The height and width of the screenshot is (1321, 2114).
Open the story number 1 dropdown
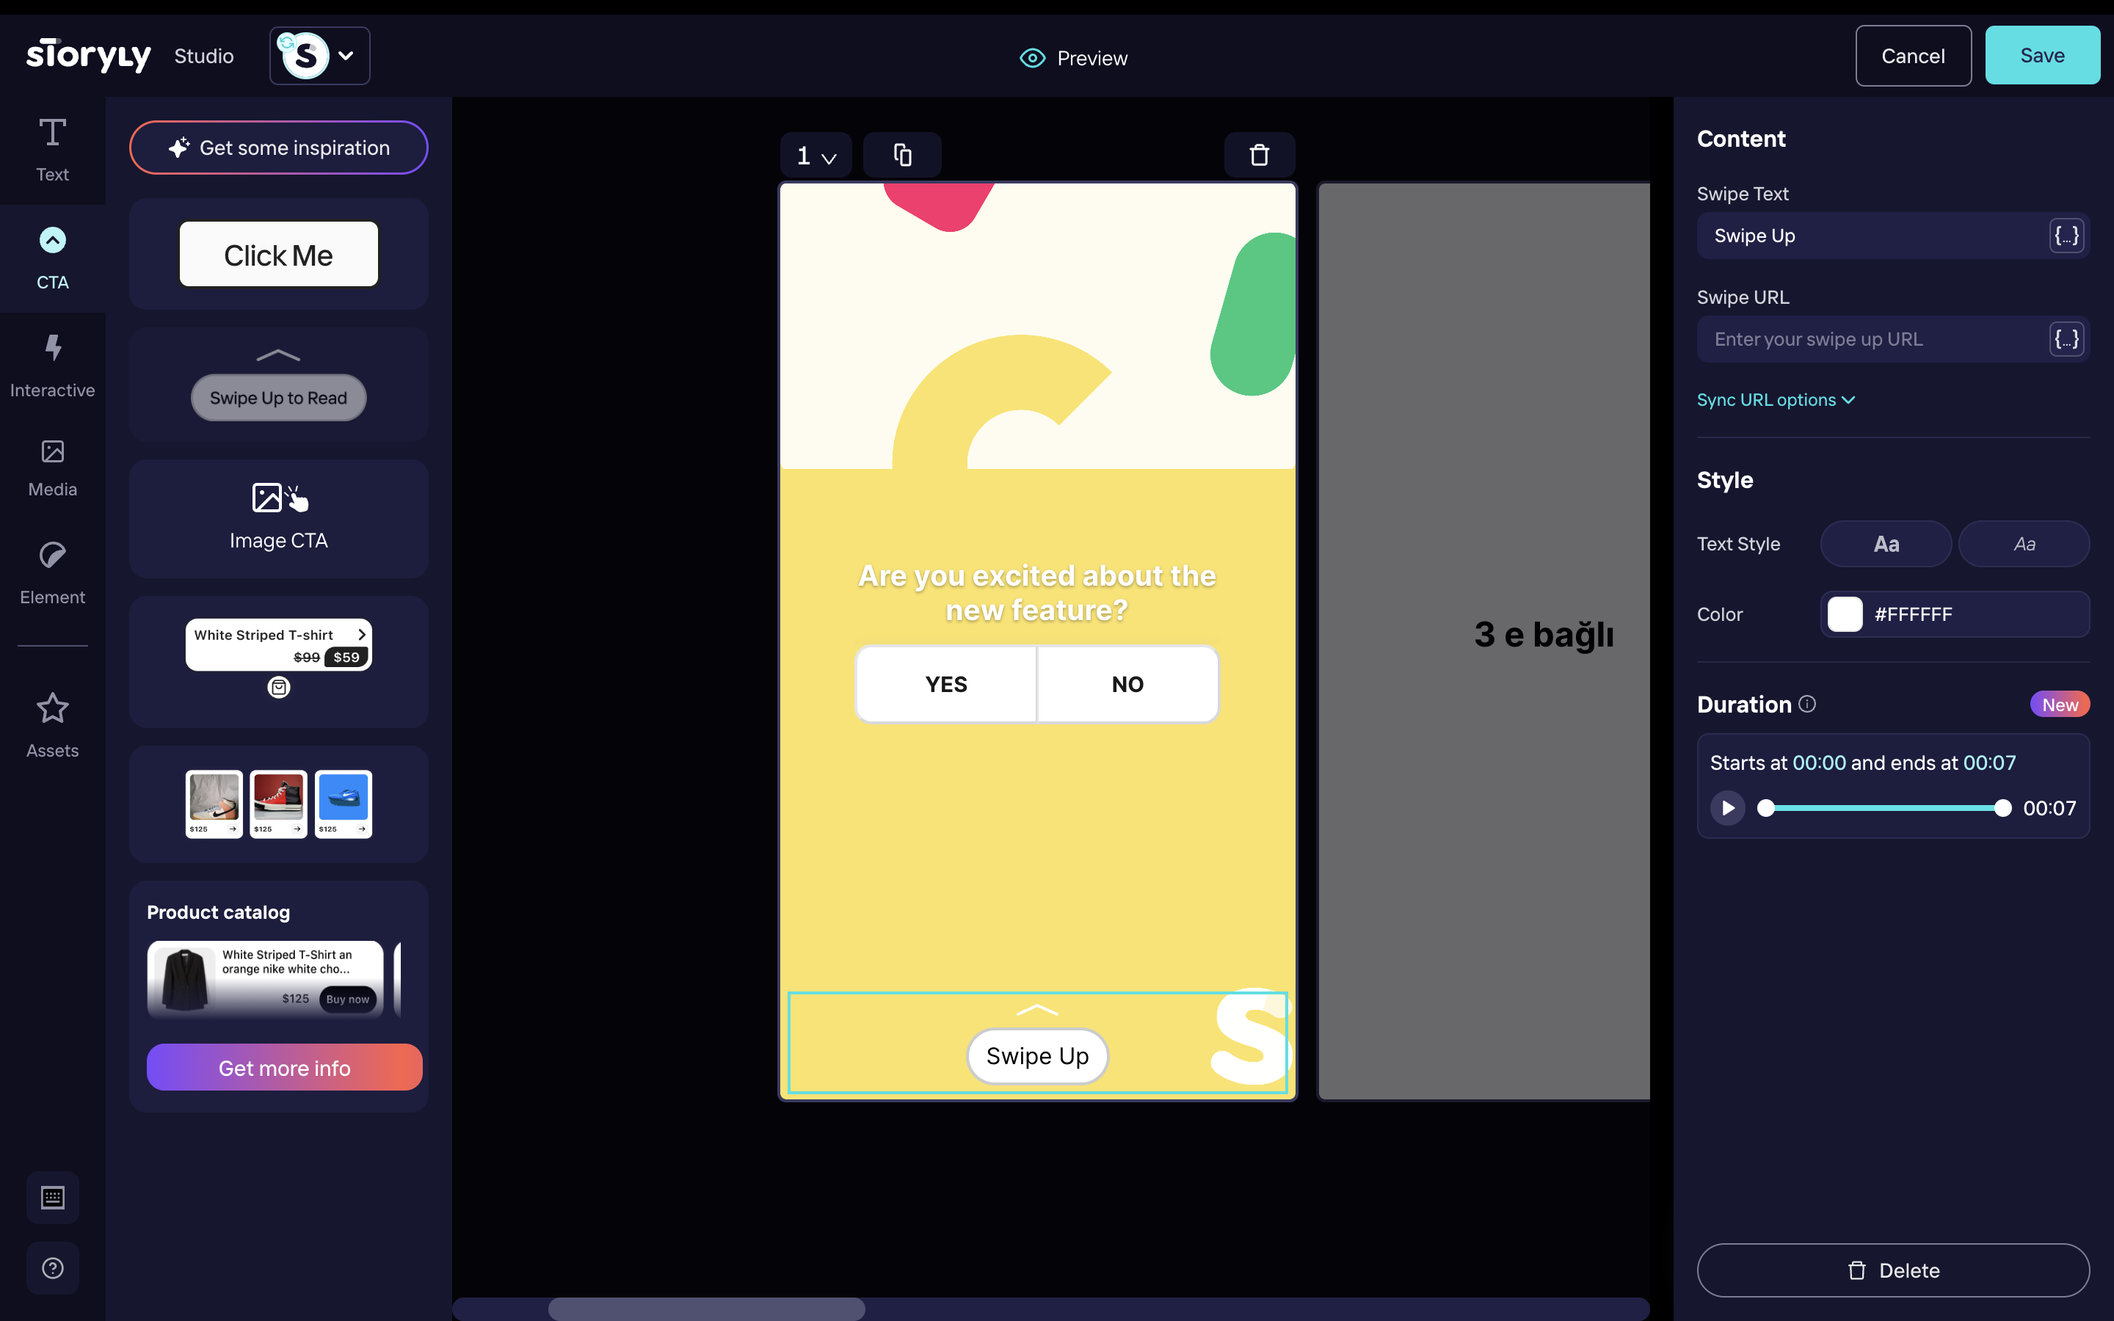pos(816,156)
